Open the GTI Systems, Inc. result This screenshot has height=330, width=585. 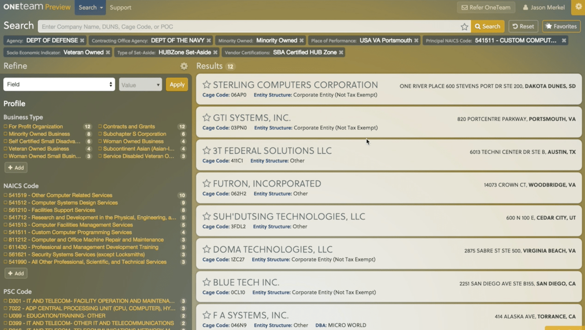pos(252,118)
